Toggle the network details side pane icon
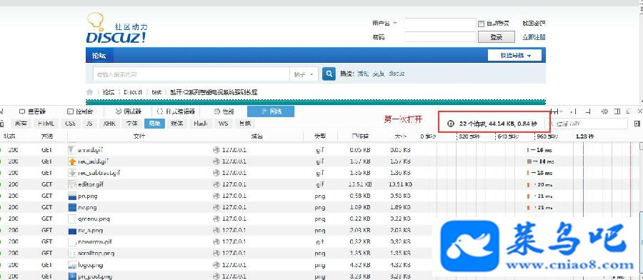 637,123
